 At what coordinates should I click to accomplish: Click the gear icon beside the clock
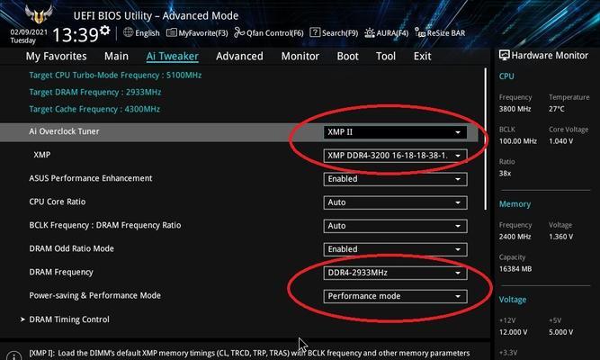105,30
